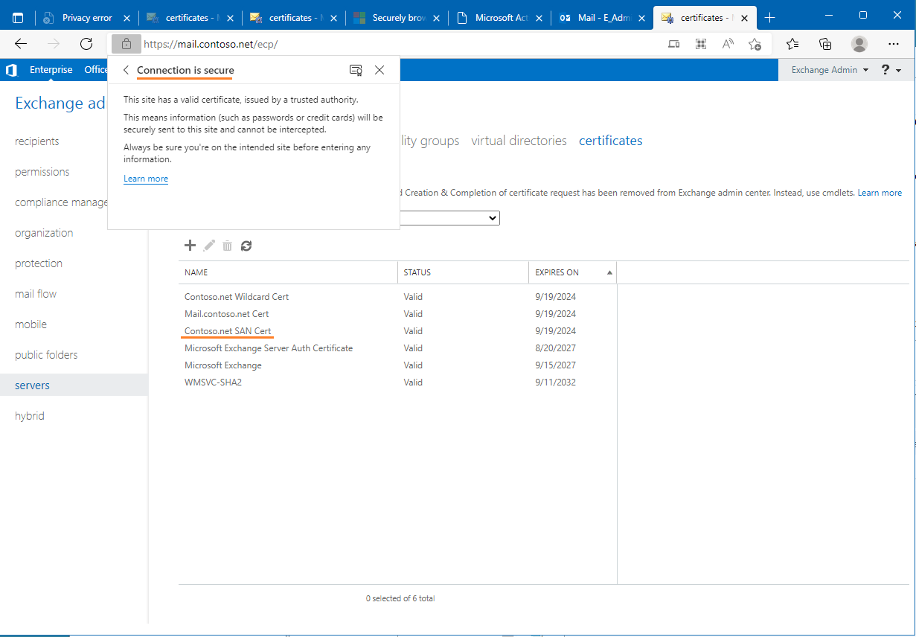Open the Exchange Admin user dropdown
Screen dimensions: 916x637
(830, 70)
